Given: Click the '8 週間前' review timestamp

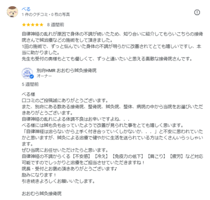Looking at the screenshot, I should (55, 25).
